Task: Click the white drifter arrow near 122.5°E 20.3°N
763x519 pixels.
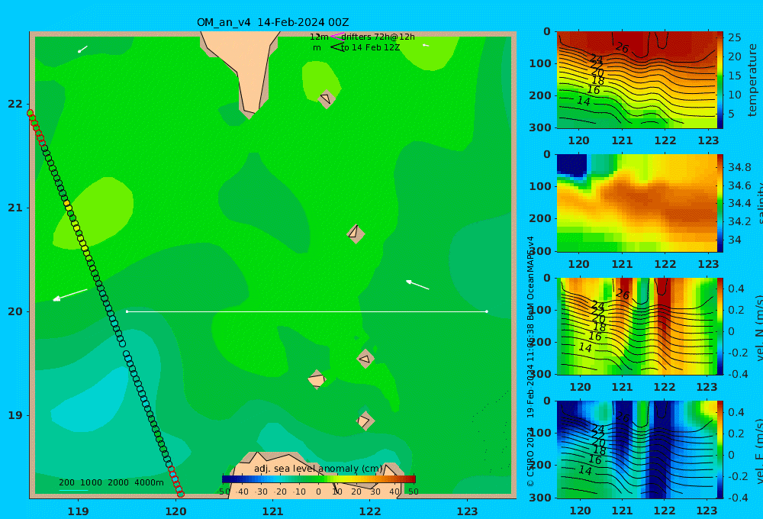Action: pyautogui.click(x=417, y=285)
